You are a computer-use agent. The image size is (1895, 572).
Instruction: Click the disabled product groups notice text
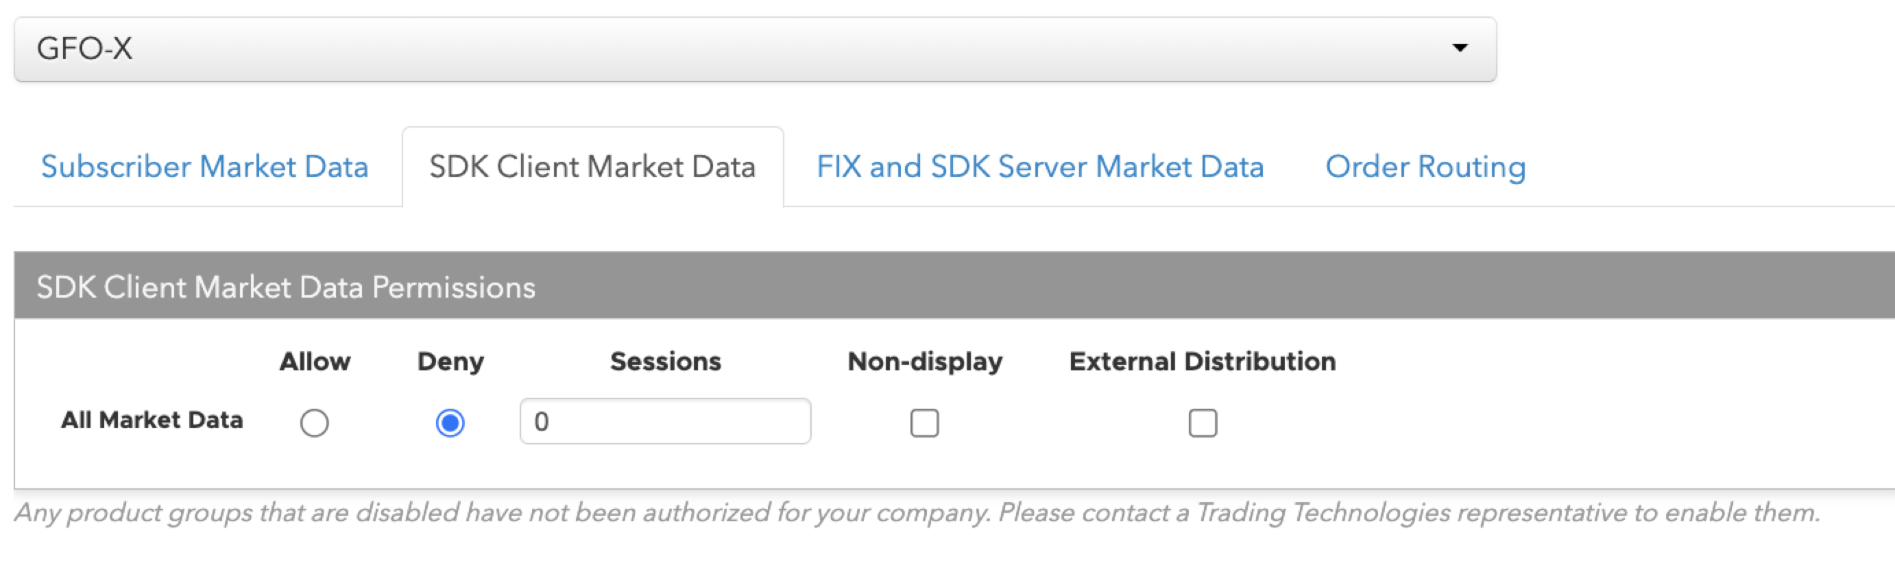click(917, 512)
